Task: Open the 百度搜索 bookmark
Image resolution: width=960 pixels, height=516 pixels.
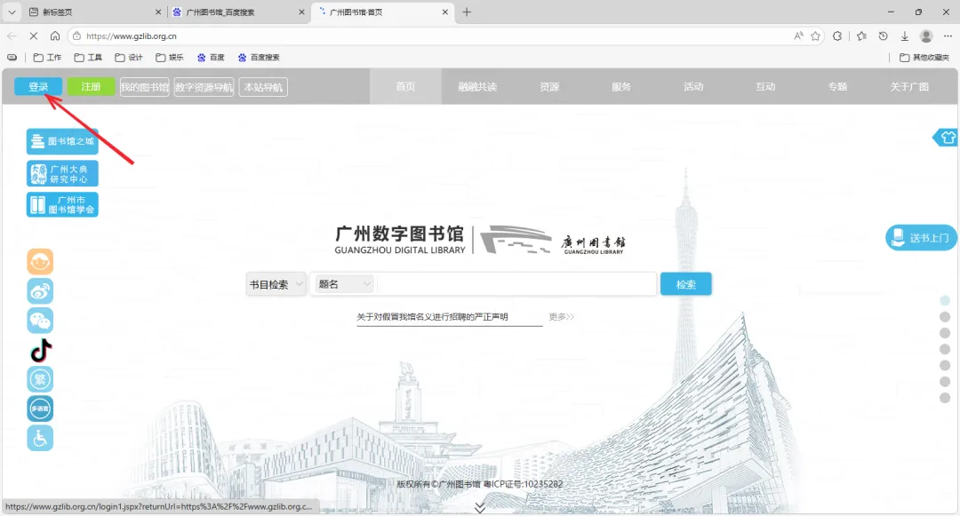Action: click(259, 58)
